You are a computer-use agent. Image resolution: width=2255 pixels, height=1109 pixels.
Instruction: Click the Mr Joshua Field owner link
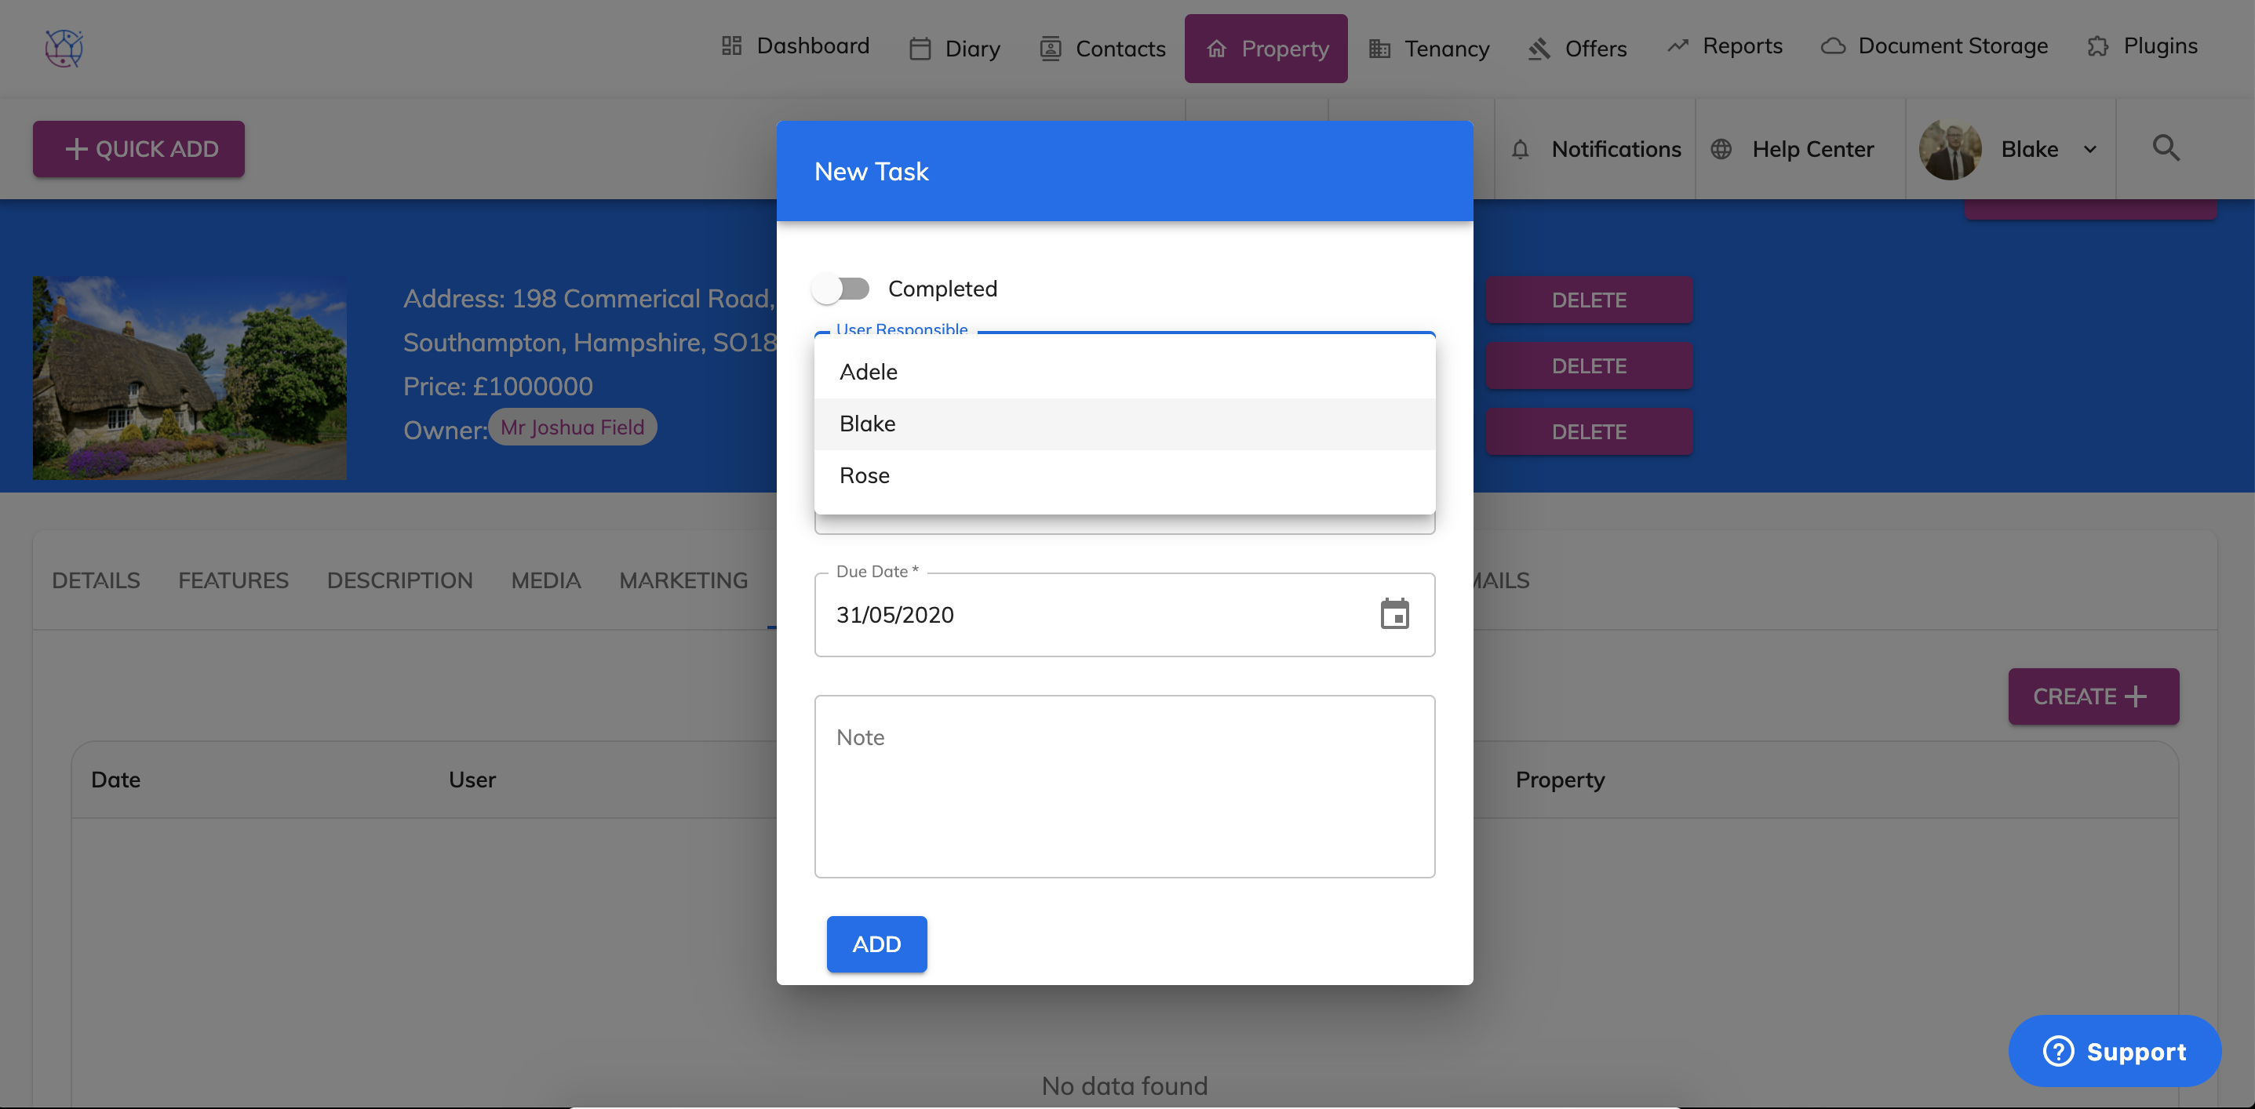point(572,427)
